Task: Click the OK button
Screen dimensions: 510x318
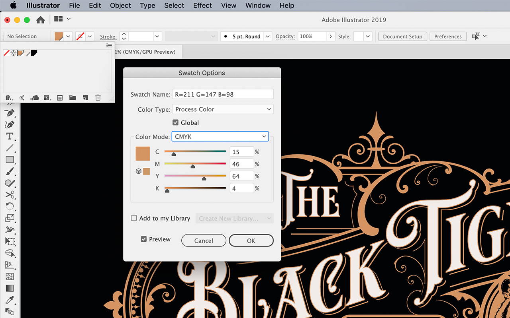Action: 251,240
